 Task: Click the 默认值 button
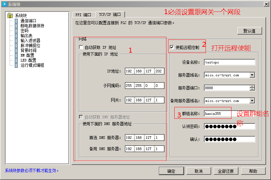(x=250, y=31)
